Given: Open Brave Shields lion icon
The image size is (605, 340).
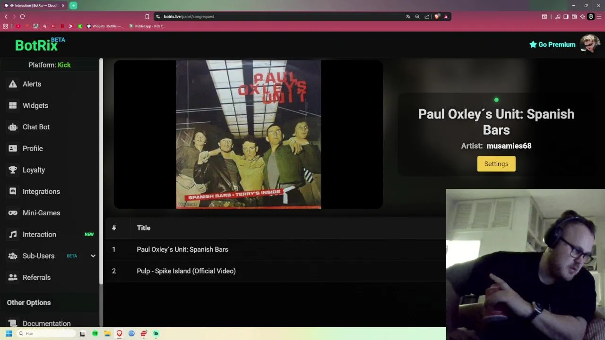Looking at the screenshot, I should click(x=437, y=17).
